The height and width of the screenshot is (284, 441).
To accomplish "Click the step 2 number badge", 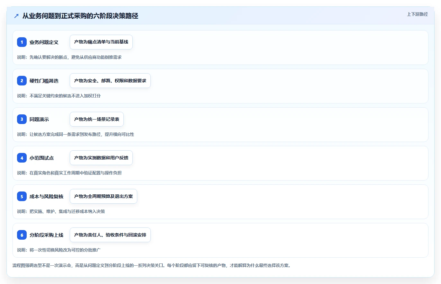I will click(x=22, y=81).
